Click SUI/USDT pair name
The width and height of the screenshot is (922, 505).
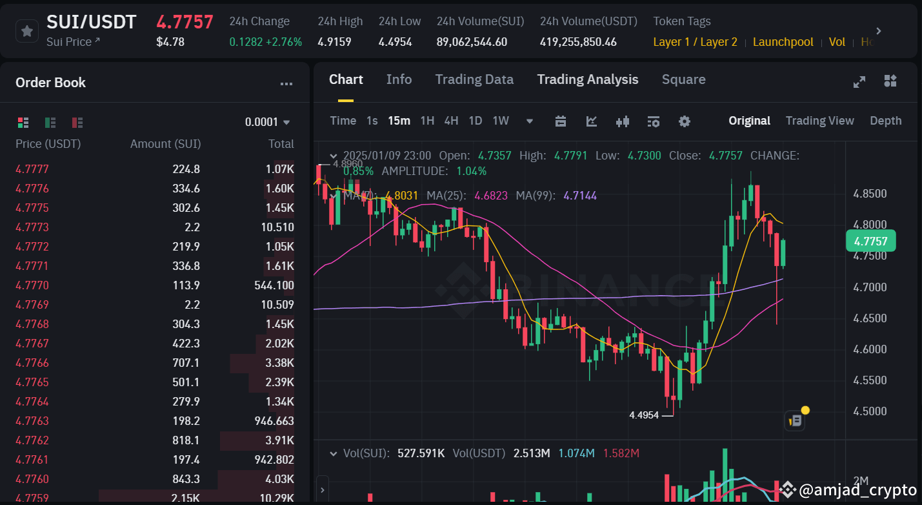click(92, 22)
